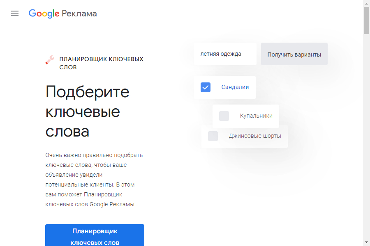370x246 pixels.
Task: Click the ПЛАНИРОВЩИК КЛЮЧЕВЫХ СЛОВ section label
Action: point(101,63)
